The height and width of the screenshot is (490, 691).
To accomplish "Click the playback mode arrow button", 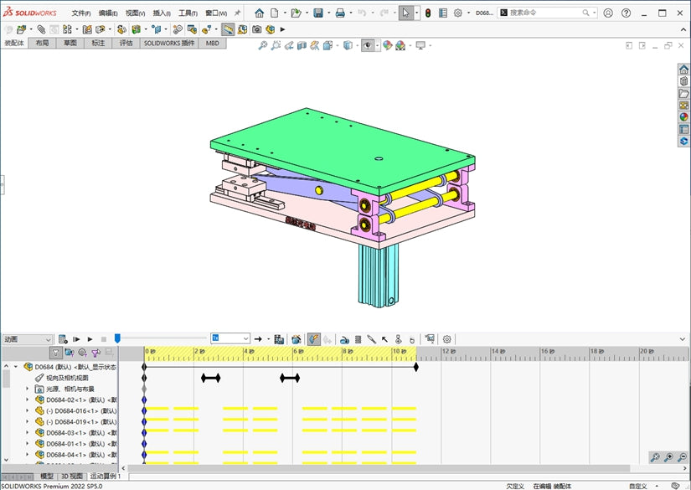I will click(x=258, y=339).
